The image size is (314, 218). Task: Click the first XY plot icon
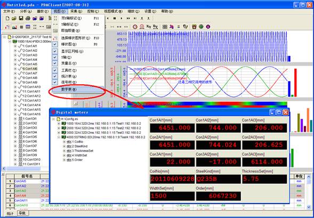click(x=149, y=27)
